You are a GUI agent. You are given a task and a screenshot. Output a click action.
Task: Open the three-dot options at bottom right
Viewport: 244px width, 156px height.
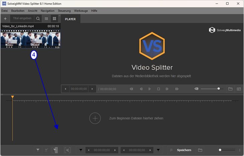point(240,150)
